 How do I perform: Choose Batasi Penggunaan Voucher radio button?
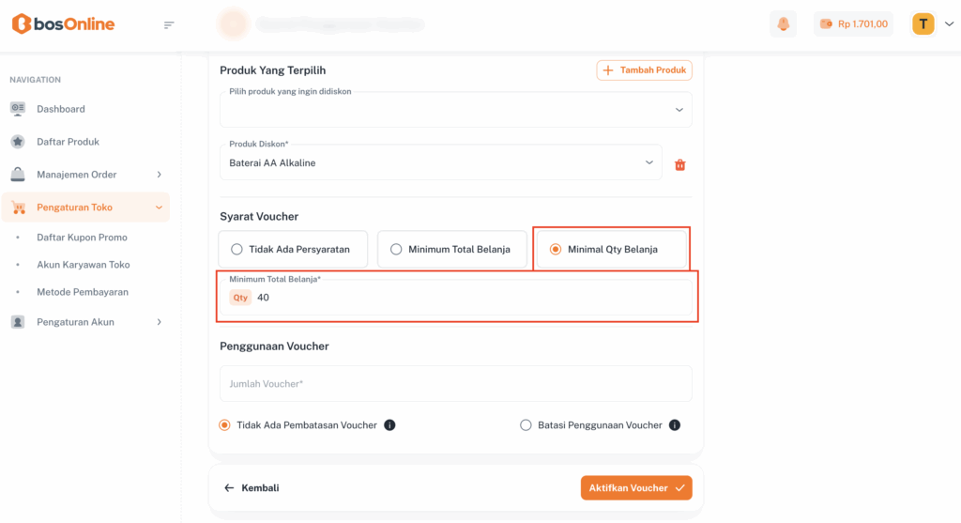click(x=526, y=425)
